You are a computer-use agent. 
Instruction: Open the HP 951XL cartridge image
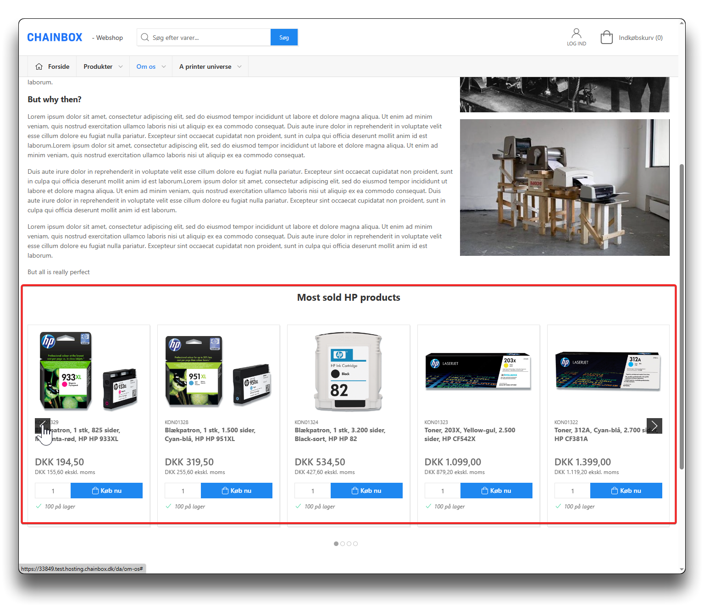[218, 371]
